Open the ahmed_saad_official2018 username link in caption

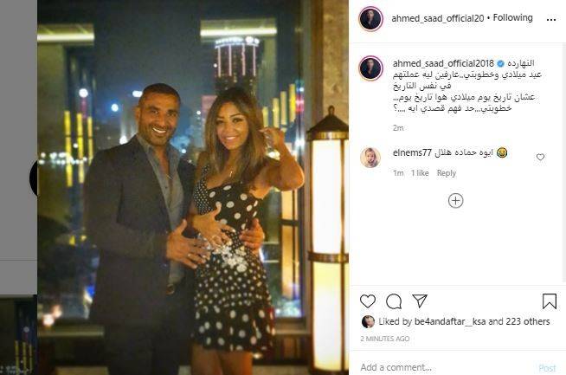pos(443,63)
